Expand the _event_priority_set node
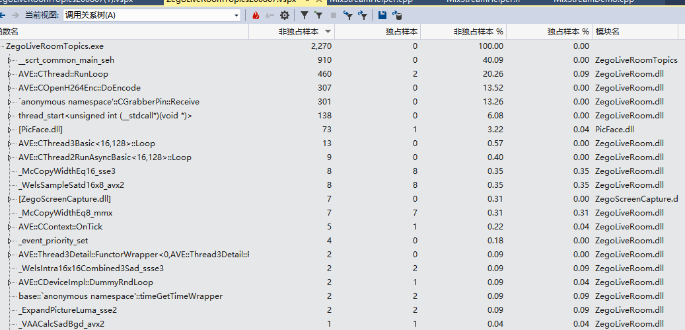Screen dimensions: 685x330 point(10,241)
